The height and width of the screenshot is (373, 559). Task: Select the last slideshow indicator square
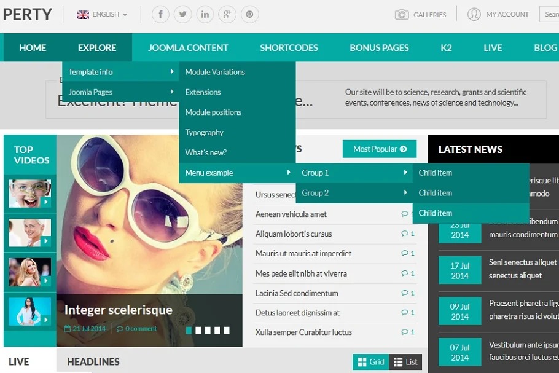point(227,331)
